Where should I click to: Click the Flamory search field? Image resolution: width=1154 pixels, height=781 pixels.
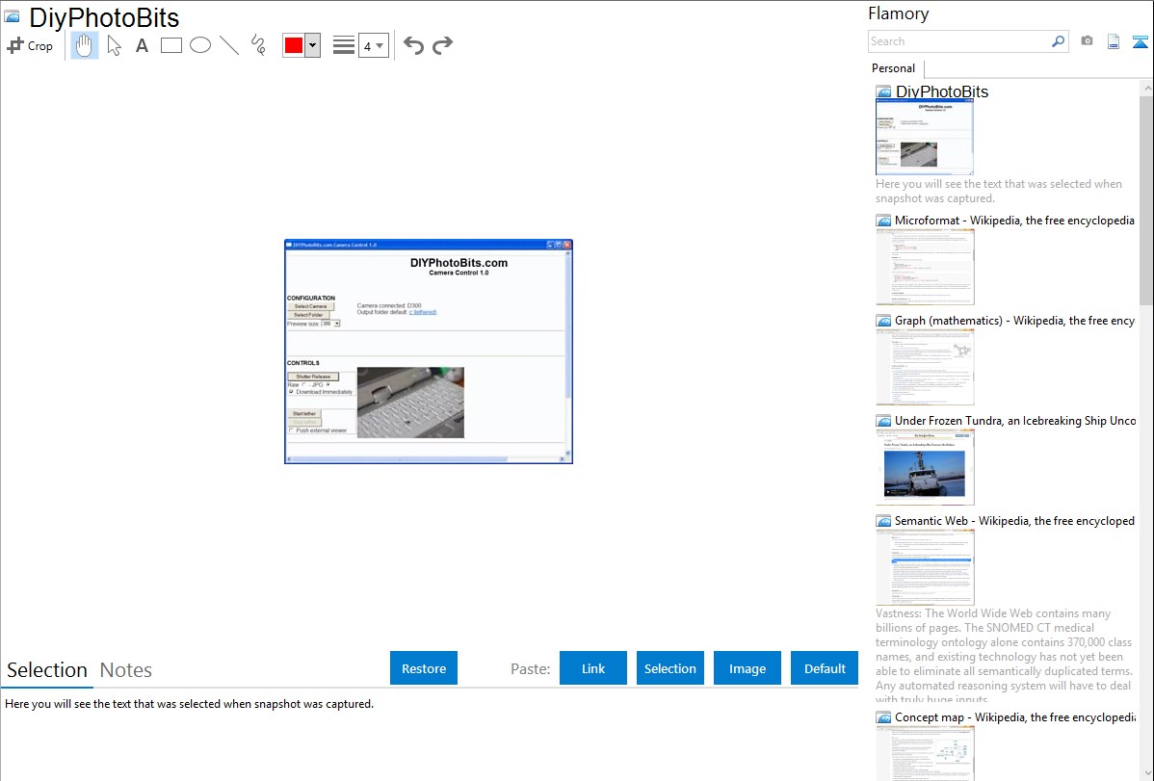tap(959, 41)
